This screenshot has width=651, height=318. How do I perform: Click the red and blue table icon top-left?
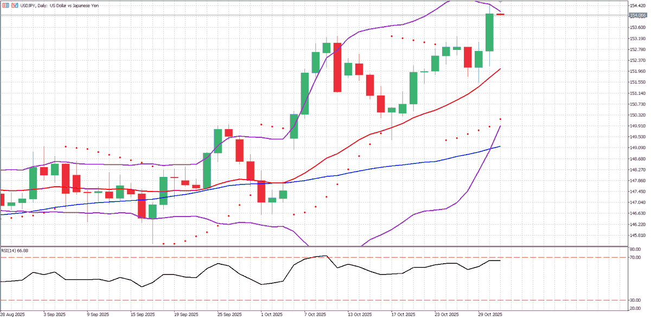6,4
